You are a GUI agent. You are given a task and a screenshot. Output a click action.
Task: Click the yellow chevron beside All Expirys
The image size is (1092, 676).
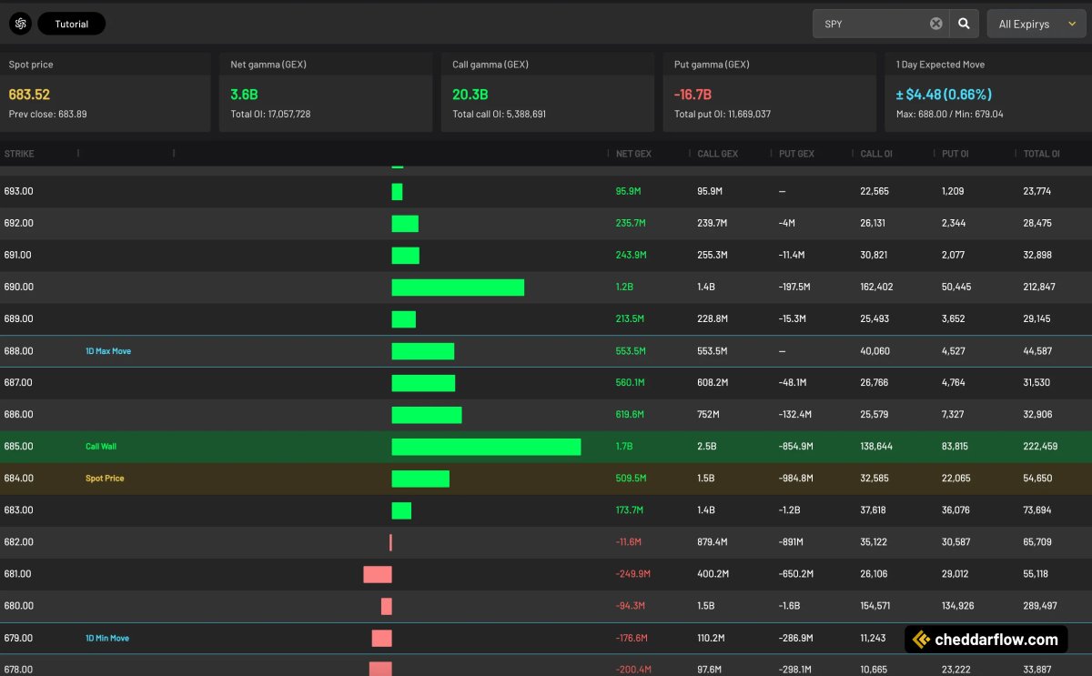(1072, 23)
